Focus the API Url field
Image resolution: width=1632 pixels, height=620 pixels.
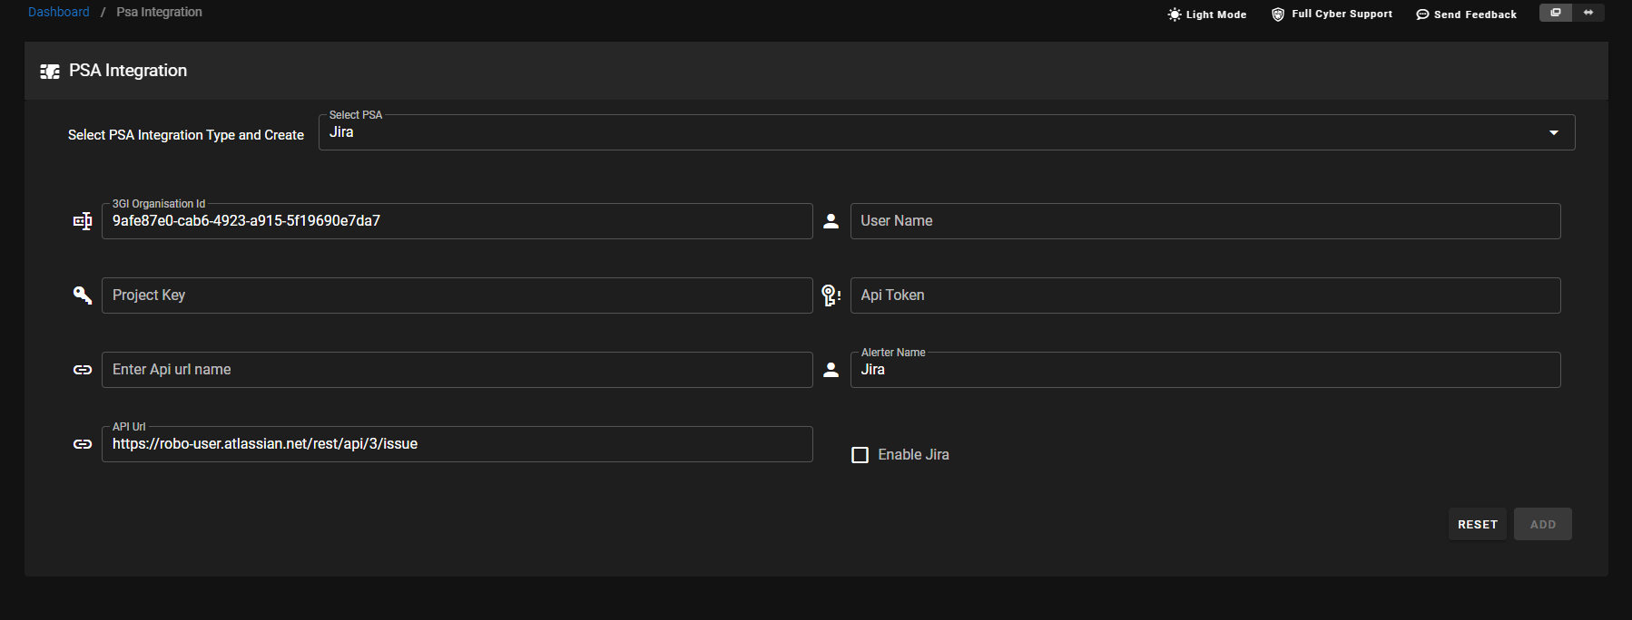pos(457,444)
